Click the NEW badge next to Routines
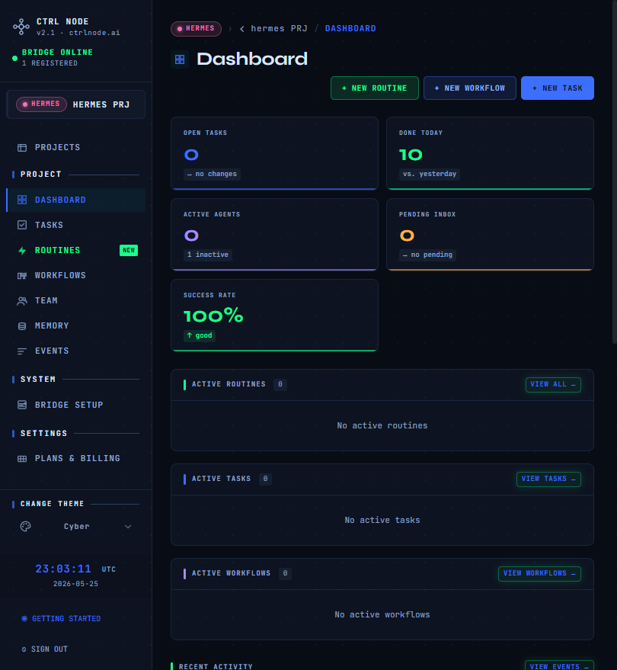Screen dimensions: 617x670 pos(129,251)
